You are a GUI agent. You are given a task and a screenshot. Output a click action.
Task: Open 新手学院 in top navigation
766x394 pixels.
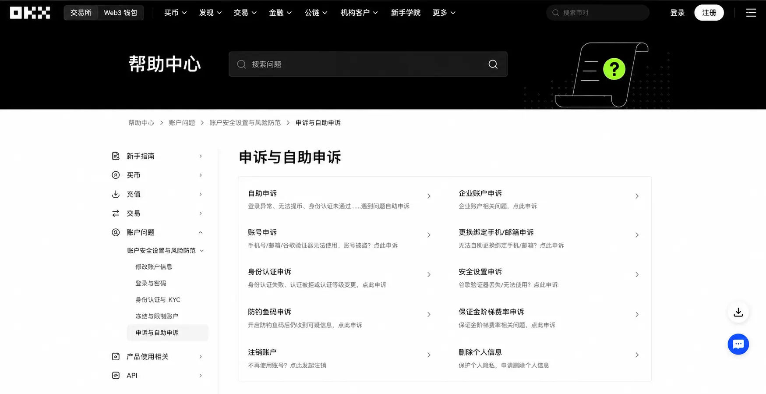(406, 13)
